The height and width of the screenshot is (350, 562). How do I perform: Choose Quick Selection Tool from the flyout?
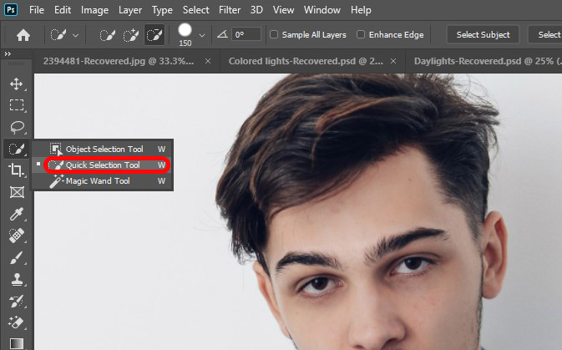tap(103, 165)
